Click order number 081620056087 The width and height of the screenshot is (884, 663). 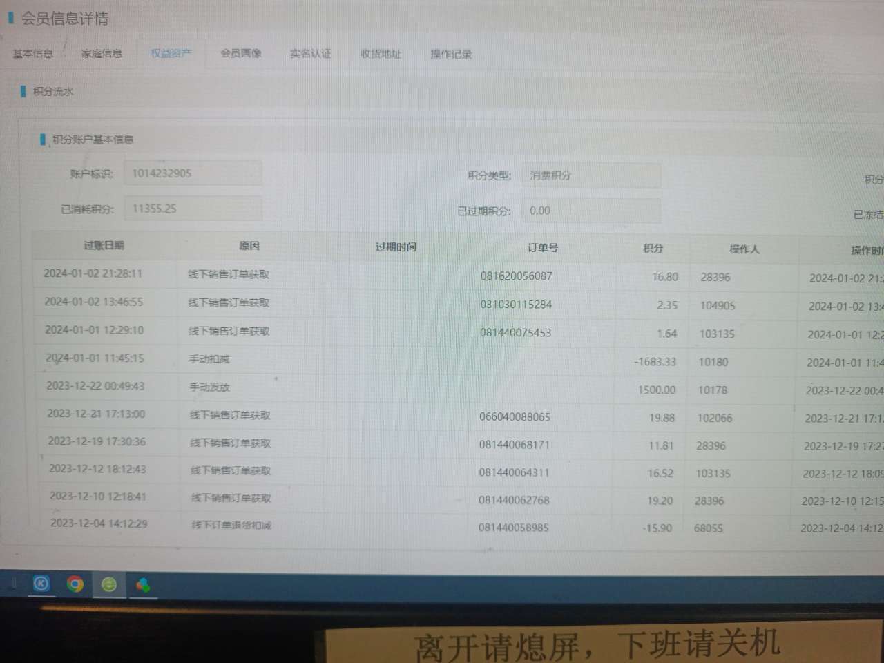(x=516, y=276)
